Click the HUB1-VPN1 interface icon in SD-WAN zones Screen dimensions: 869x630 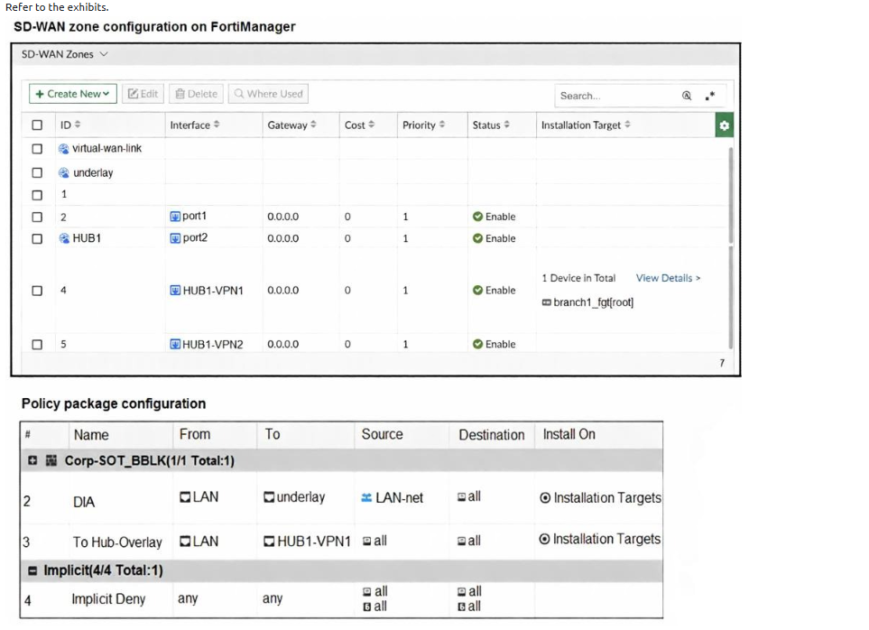(175, 291)
